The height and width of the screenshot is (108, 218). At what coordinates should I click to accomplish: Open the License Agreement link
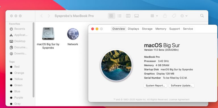(x=179, y=99)
